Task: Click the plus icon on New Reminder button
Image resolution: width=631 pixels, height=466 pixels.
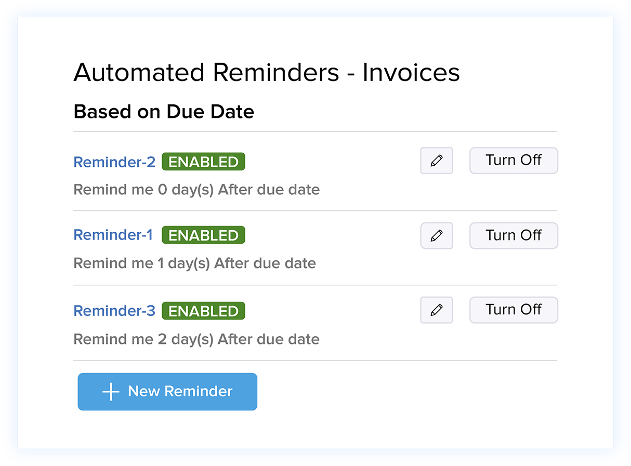Action: pyautogui.click(x=111, y=392)
